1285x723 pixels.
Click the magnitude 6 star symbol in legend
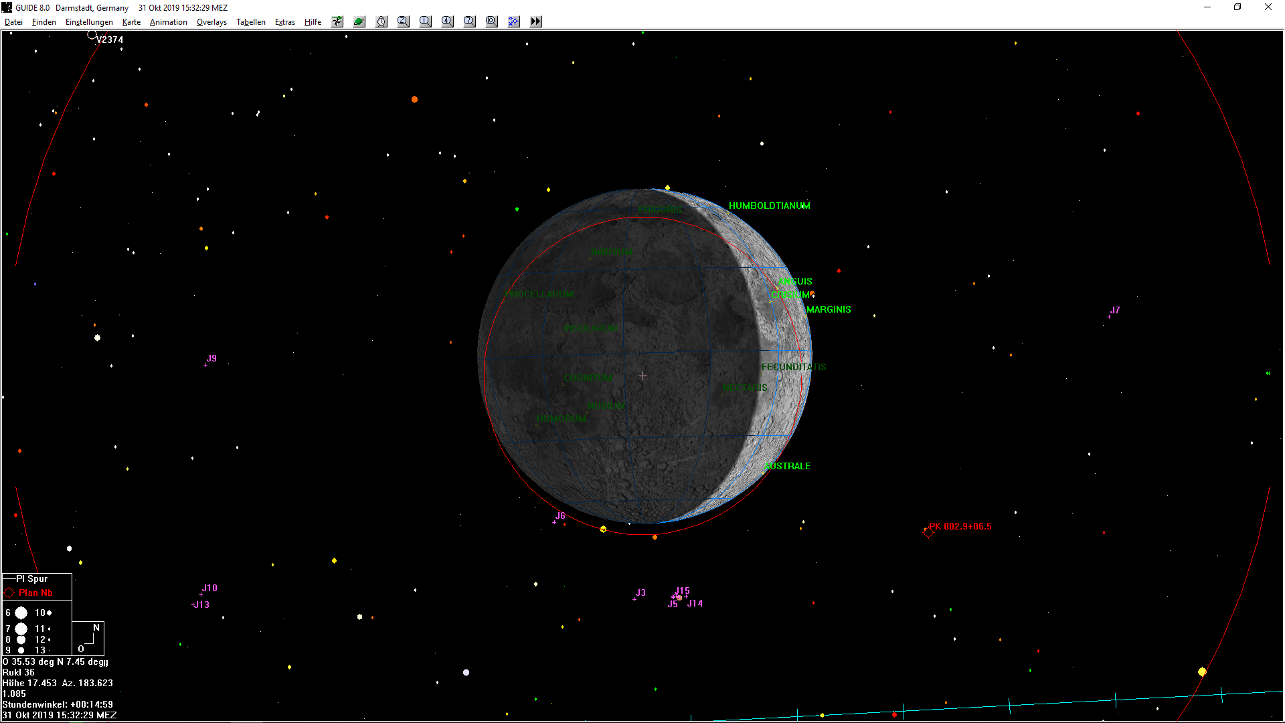pos(21,613)
